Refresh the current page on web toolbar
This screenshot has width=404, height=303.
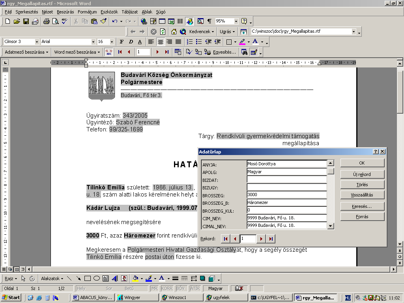[163, 32]
